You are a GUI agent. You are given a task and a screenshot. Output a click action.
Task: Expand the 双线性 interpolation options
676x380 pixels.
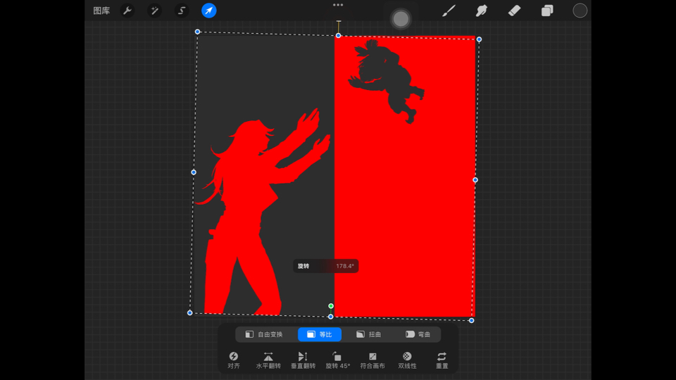pyautogui.click(x=407, y=360)
